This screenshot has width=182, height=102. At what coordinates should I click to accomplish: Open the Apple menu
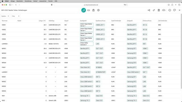point(2,1)
